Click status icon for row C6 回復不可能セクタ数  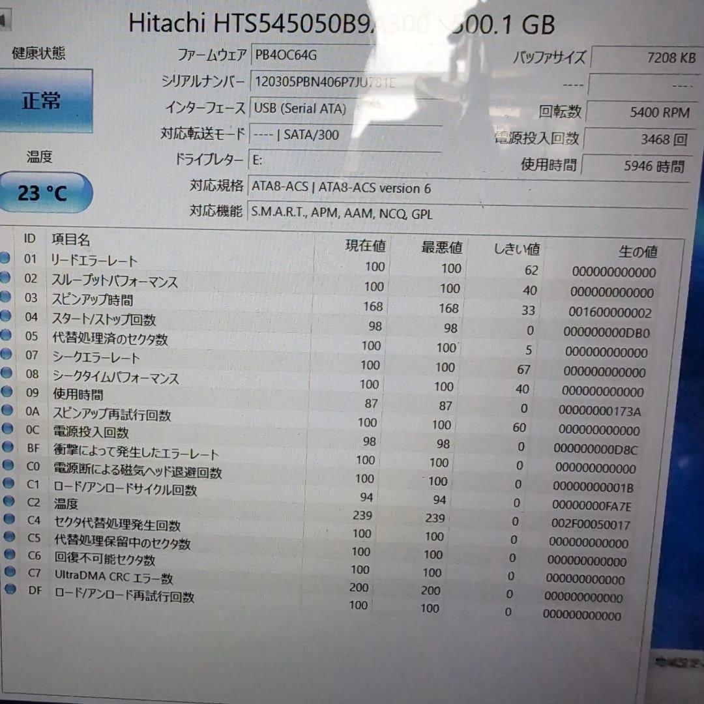9,554
